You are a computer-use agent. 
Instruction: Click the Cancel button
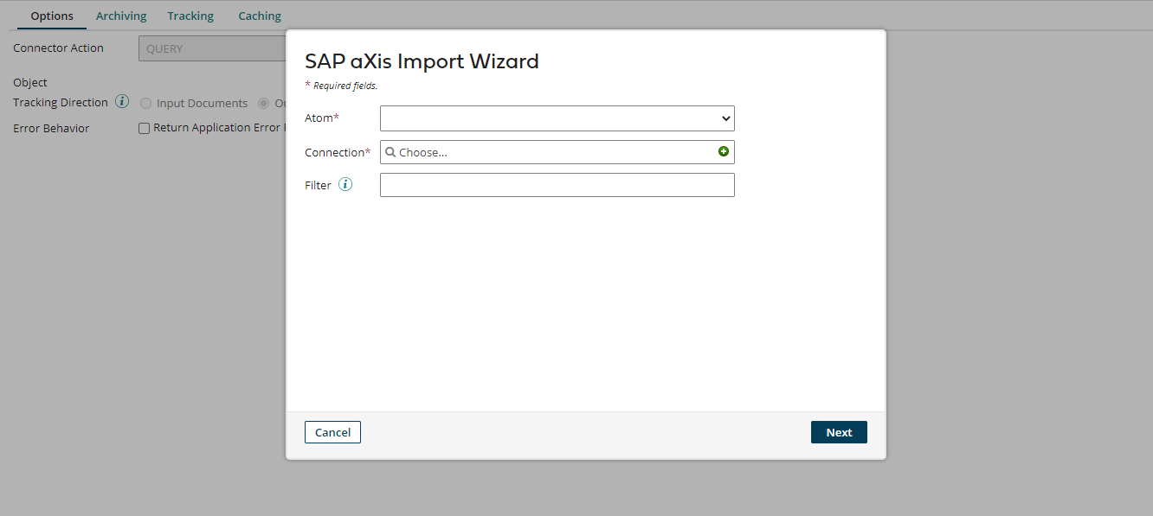(x=332, y=431)
